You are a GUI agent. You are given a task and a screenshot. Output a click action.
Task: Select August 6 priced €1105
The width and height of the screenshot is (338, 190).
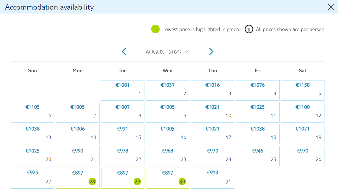point(32,112)
